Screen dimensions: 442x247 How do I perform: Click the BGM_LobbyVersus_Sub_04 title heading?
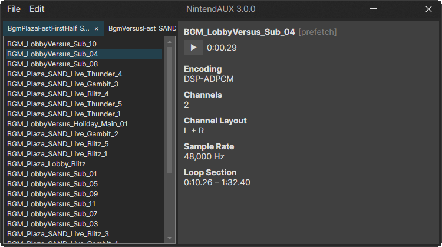[239, 32]
